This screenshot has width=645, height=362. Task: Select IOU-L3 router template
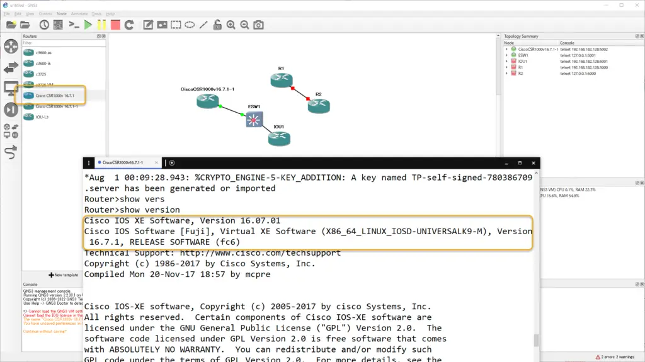point(64,117)
